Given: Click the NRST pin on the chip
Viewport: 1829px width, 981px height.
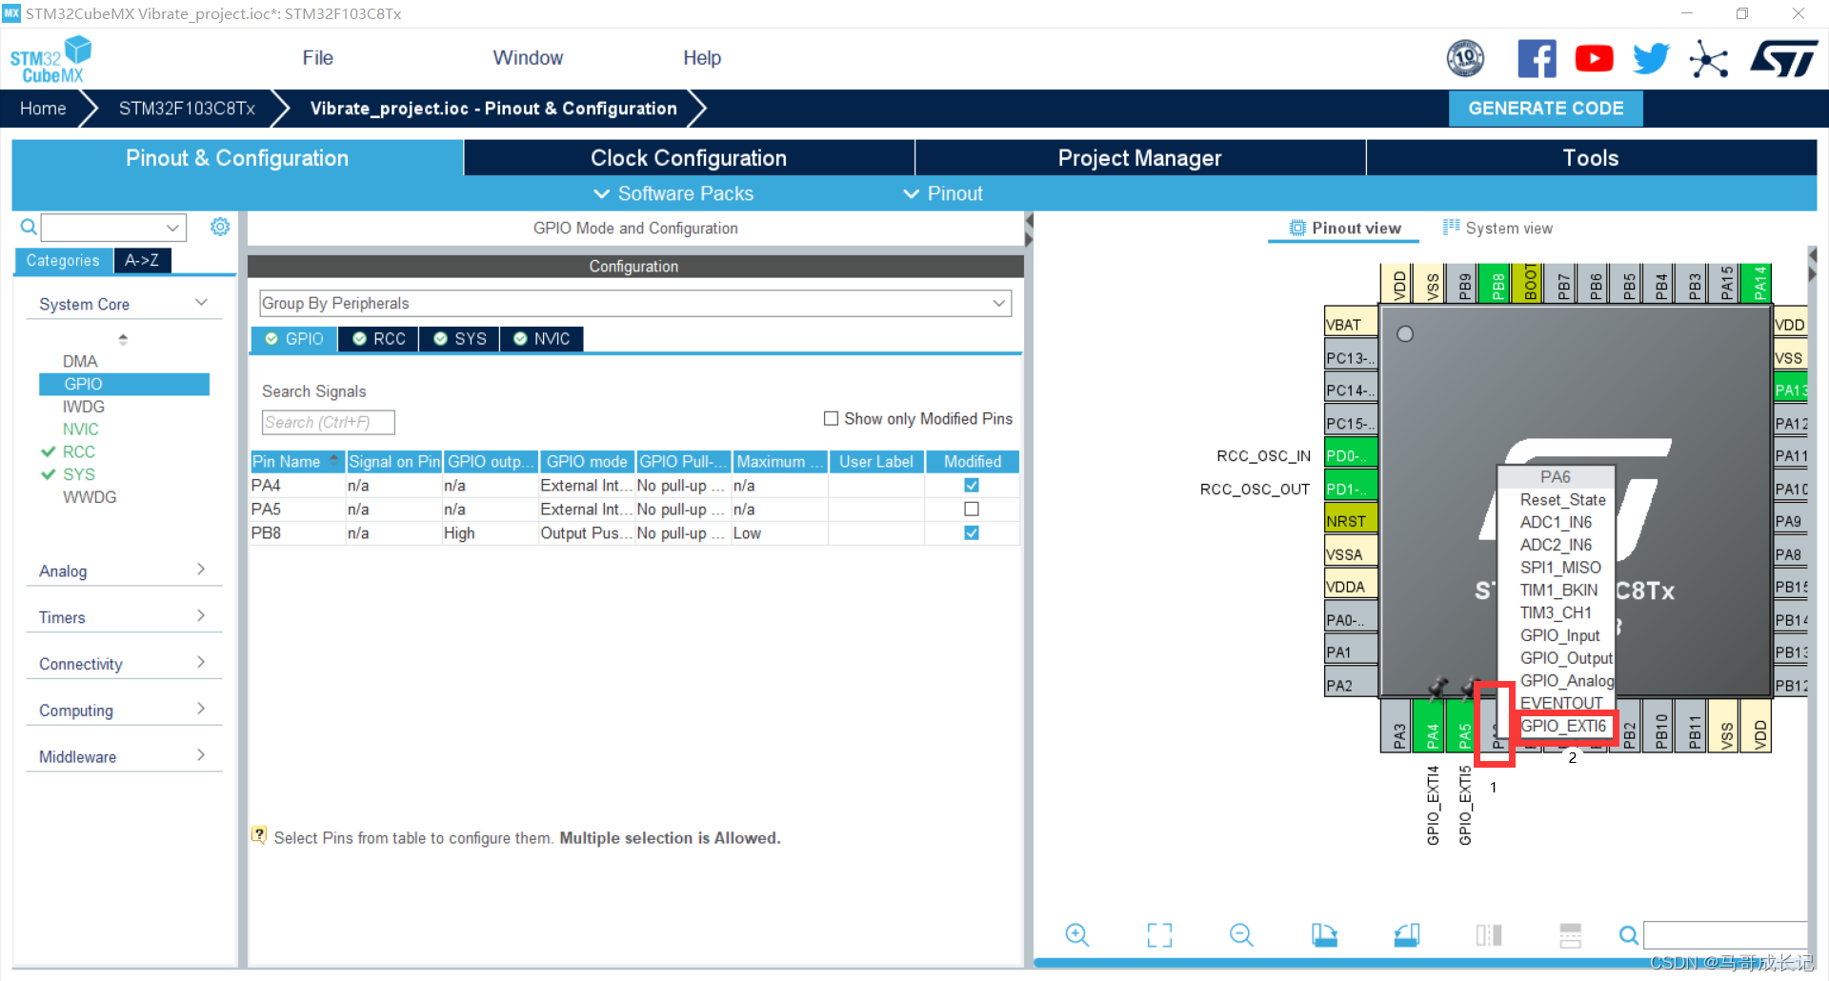Looking at the screenshot, I should 1351,521.
